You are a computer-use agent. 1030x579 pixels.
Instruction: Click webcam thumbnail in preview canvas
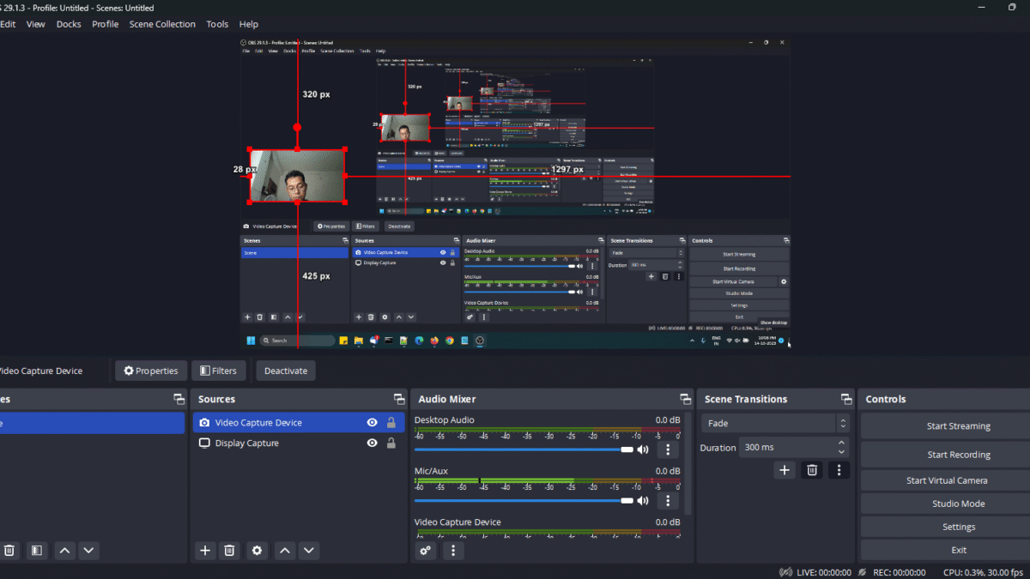(297, 176)
